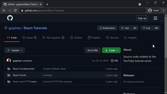Image resolution: width=167 pixels, height=94 pixels.
Task: Switch to the Code tab
Action: pos(12,38)
